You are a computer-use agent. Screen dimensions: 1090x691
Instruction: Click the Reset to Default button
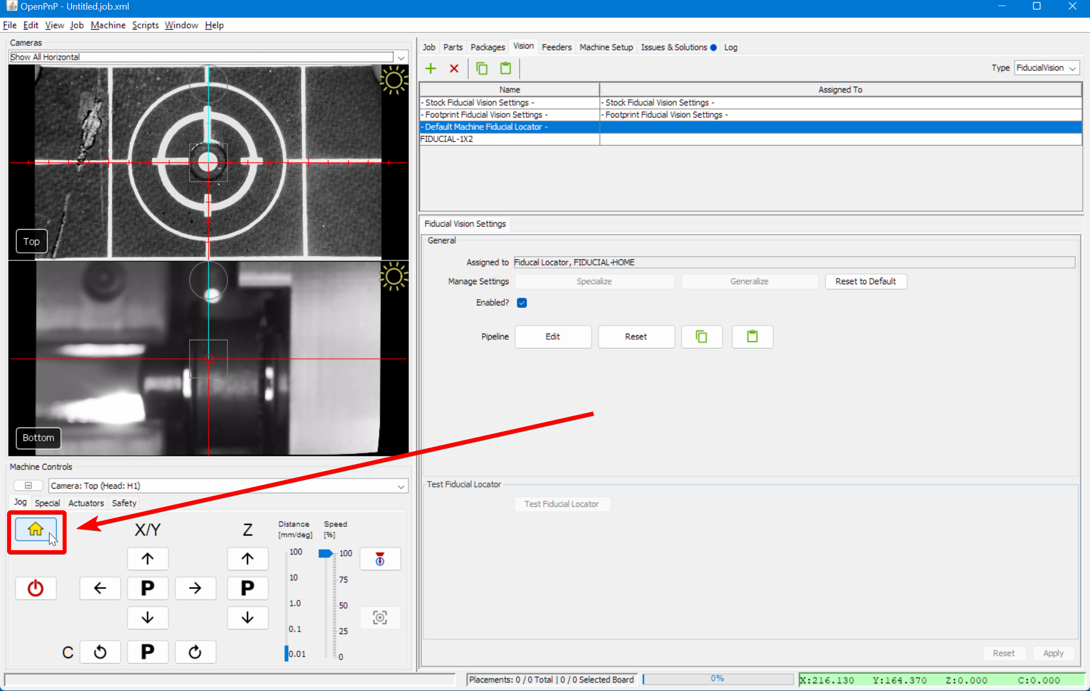[x=865, y=282]
